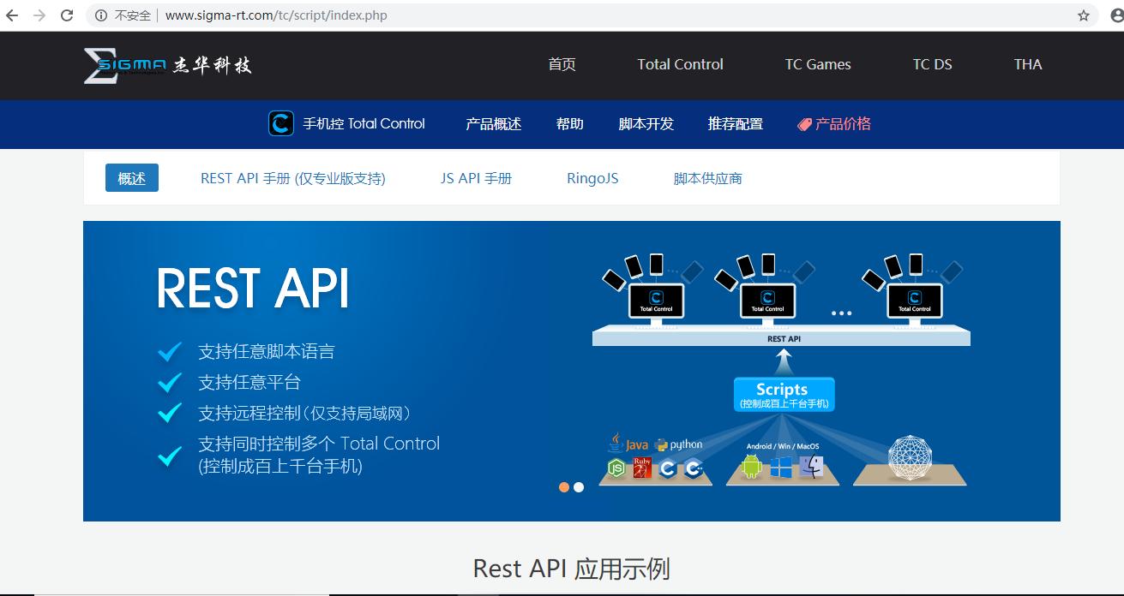Click the Node.js hexagon icon

(616, 468)
